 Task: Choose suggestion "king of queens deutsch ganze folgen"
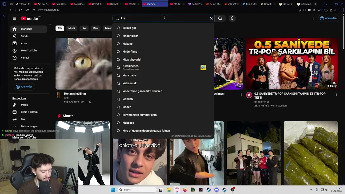point(163,131)
